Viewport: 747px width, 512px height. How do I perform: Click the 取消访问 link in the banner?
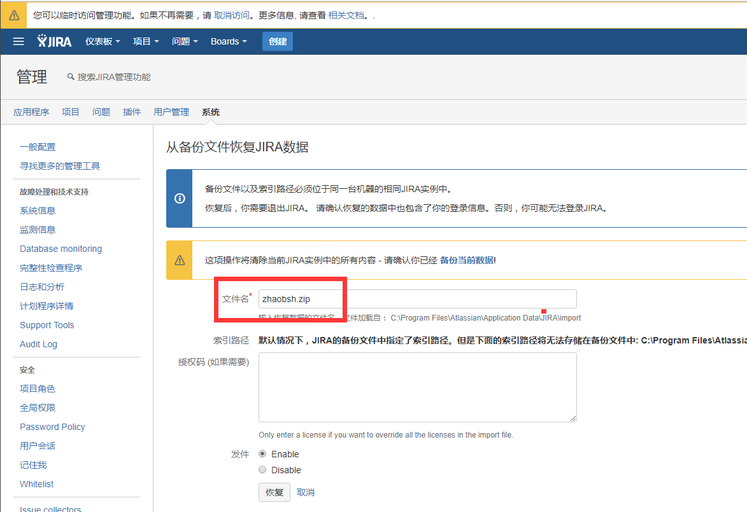click(232, 15)
